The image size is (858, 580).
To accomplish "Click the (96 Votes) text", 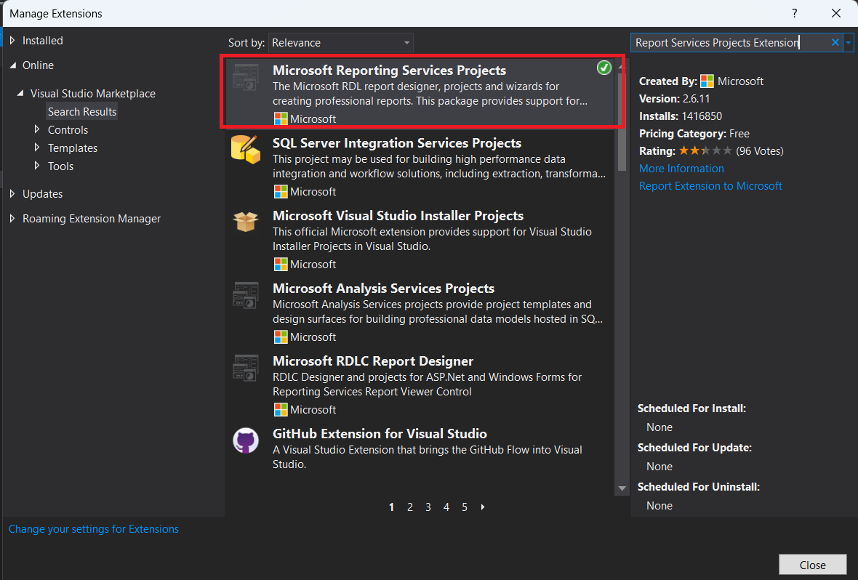I will point(760,151).
